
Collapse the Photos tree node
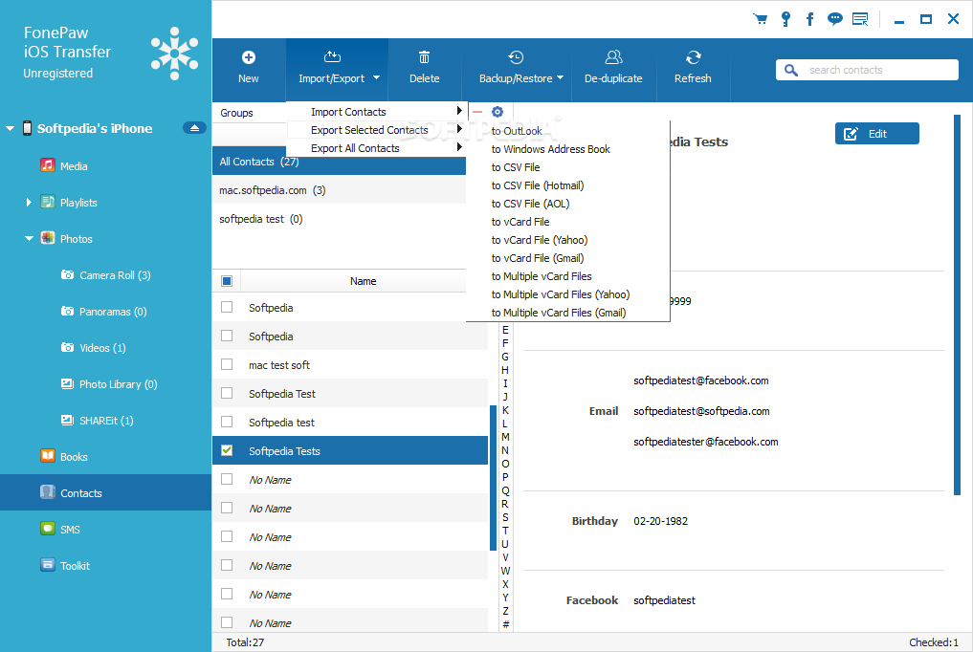29,239
